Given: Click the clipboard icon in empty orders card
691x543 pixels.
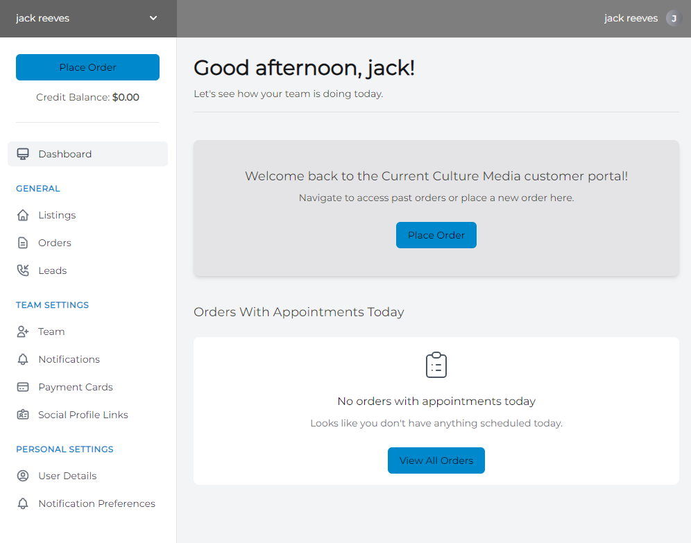Looking at the screenshot, I should click(436, 365).
